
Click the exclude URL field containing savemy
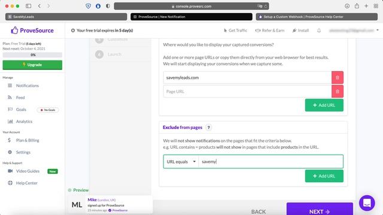coord(271,162)
